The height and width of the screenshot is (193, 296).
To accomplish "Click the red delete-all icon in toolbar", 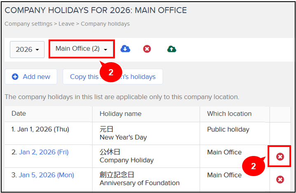I will coord(147,49).
